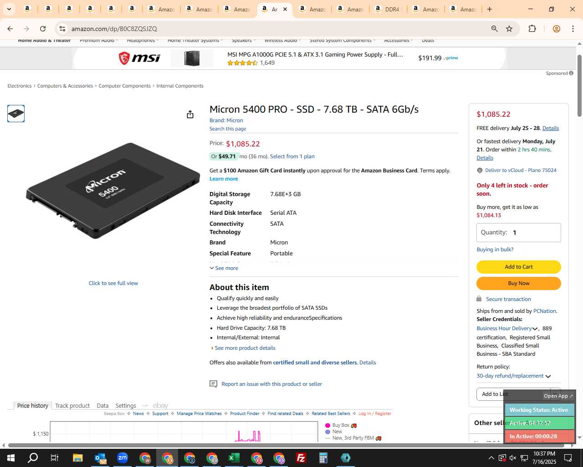583x467 pixels.
Task: Open the Chrome profile avatar
Action: (556, 29)
